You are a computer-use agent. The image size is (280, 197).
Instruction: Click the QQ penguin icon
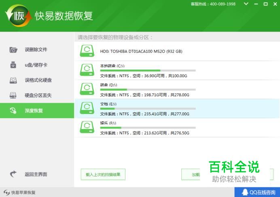(245, 193)
